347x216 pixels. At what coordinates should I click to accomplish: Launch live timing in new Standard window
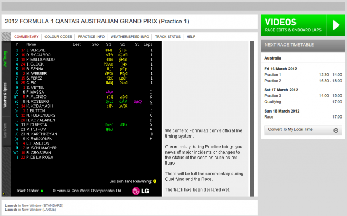34,205
